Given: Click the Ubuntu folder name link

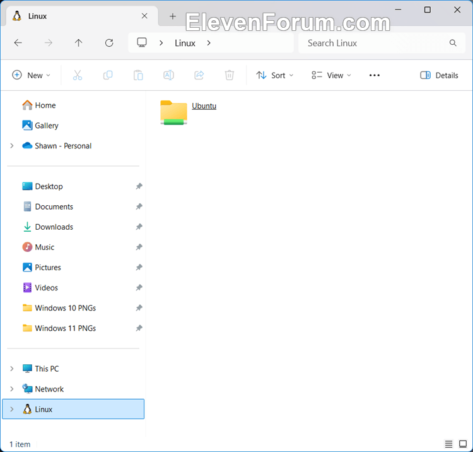Looking at the screenshot, I should click(x=204, y=106).
